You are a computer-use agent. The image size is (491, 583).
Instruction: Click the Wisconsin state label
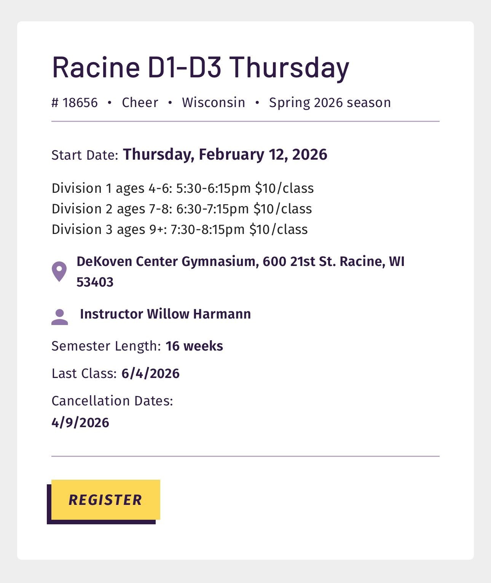214,103
